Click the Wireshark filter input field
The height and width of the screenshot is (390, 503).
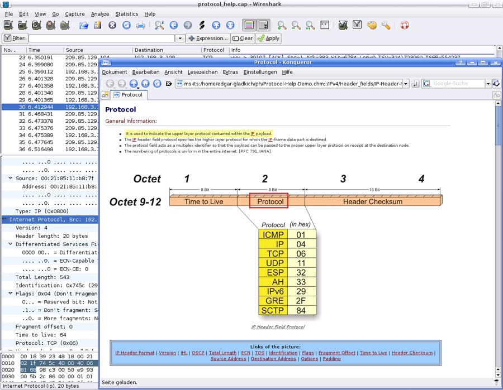click(102, 38)
